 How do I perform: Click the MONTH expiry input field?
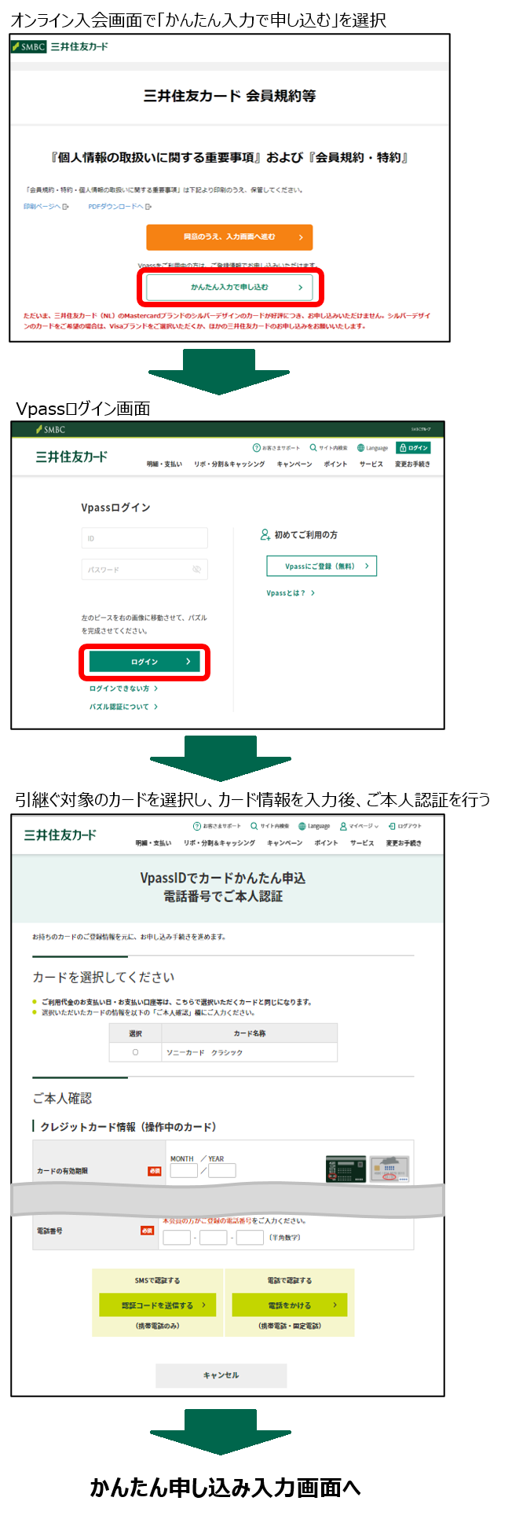184,1170
